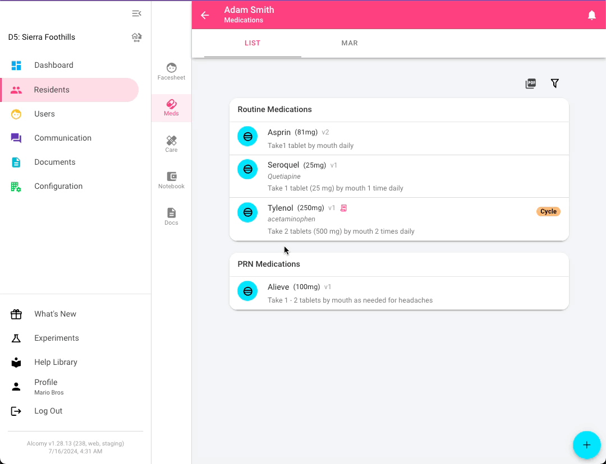Click the Dashboard grid icon
This screenshot has width=606, height=464.
click(16, 66)
